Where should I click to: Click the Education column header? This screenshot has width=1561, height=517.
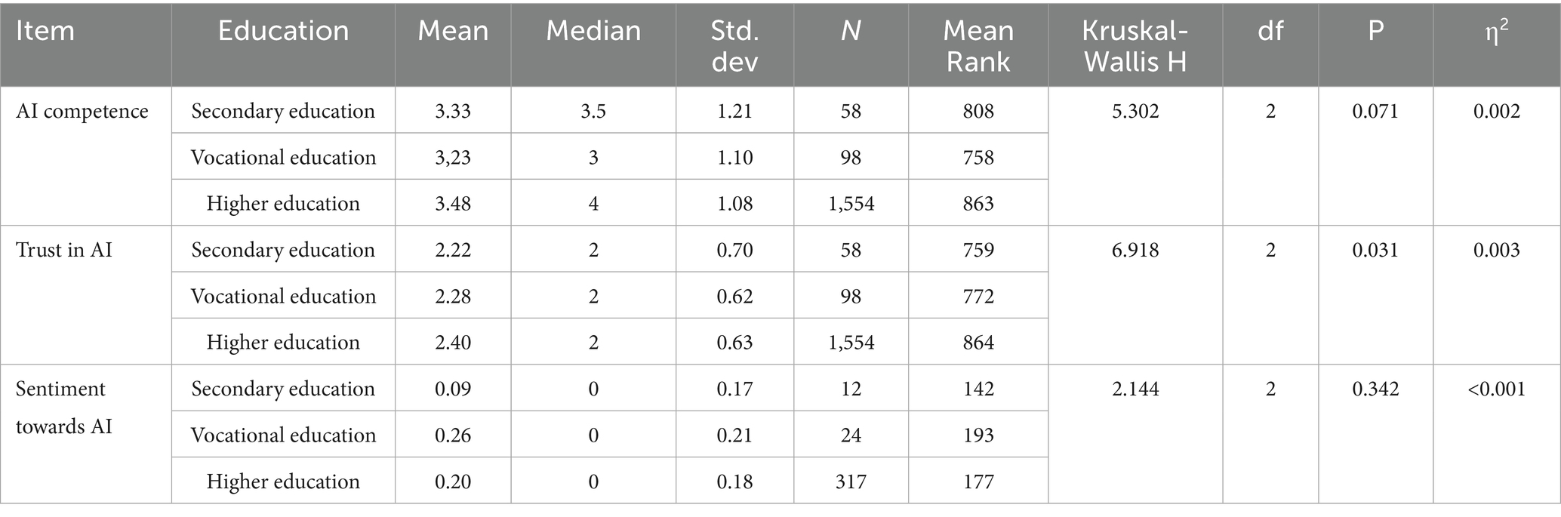click(x=283, y=31)
